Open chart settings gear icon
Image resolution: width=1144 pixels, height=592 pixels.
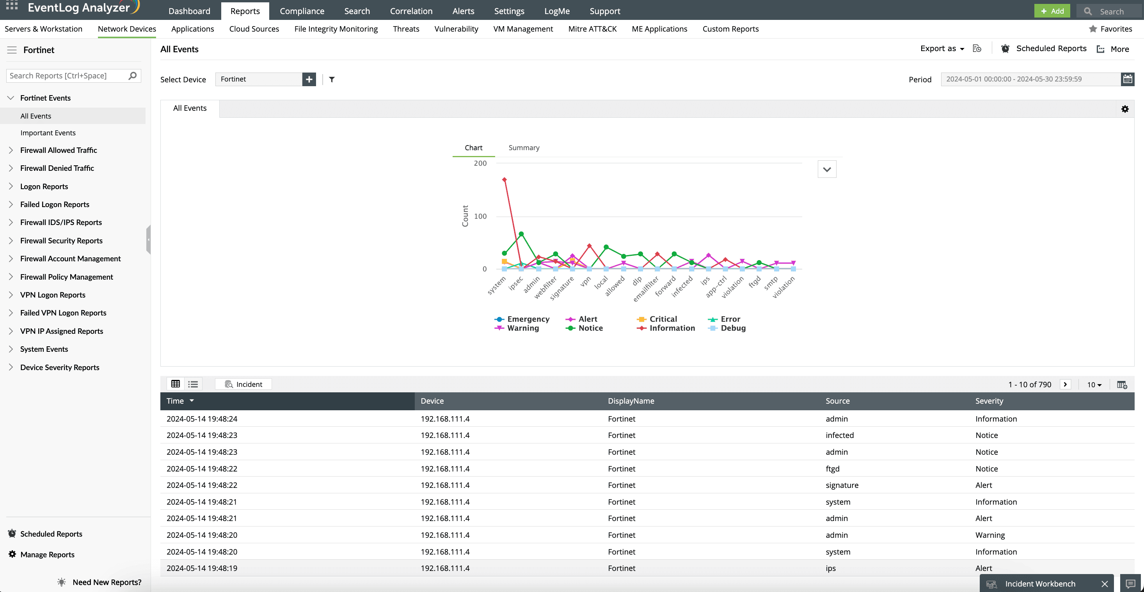pos(1124,109)
